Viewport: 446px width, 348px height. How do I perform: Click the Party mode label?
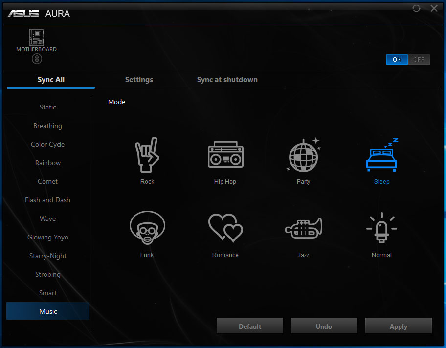click(x=304, y=182)
